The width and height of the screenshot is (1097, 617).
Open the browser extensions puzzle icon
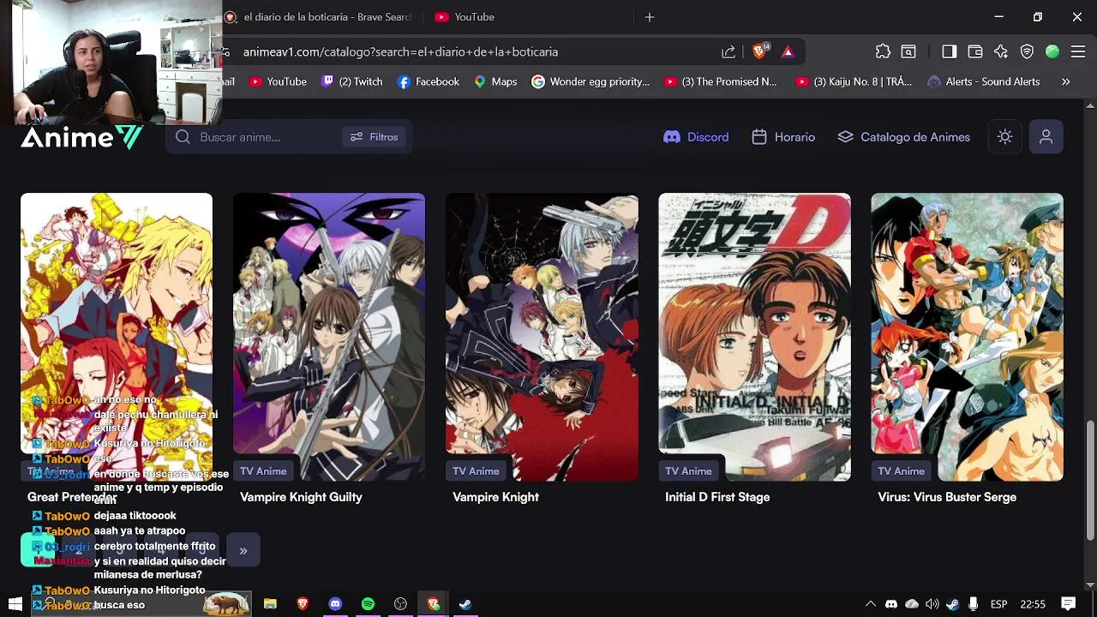(x=883, y=51)
